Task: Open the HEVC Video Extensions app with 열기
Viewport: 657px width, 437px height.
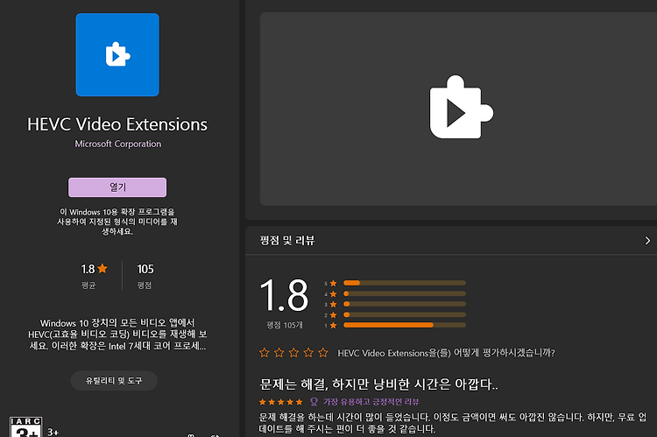Action: [117, 187]
